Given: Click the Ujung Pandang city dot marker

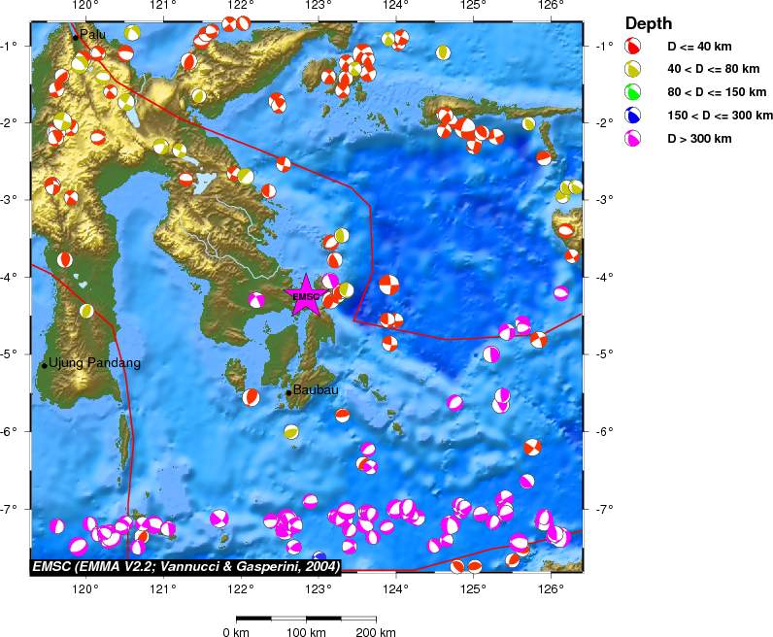Looking at the screenshot, I should (45, 365).
